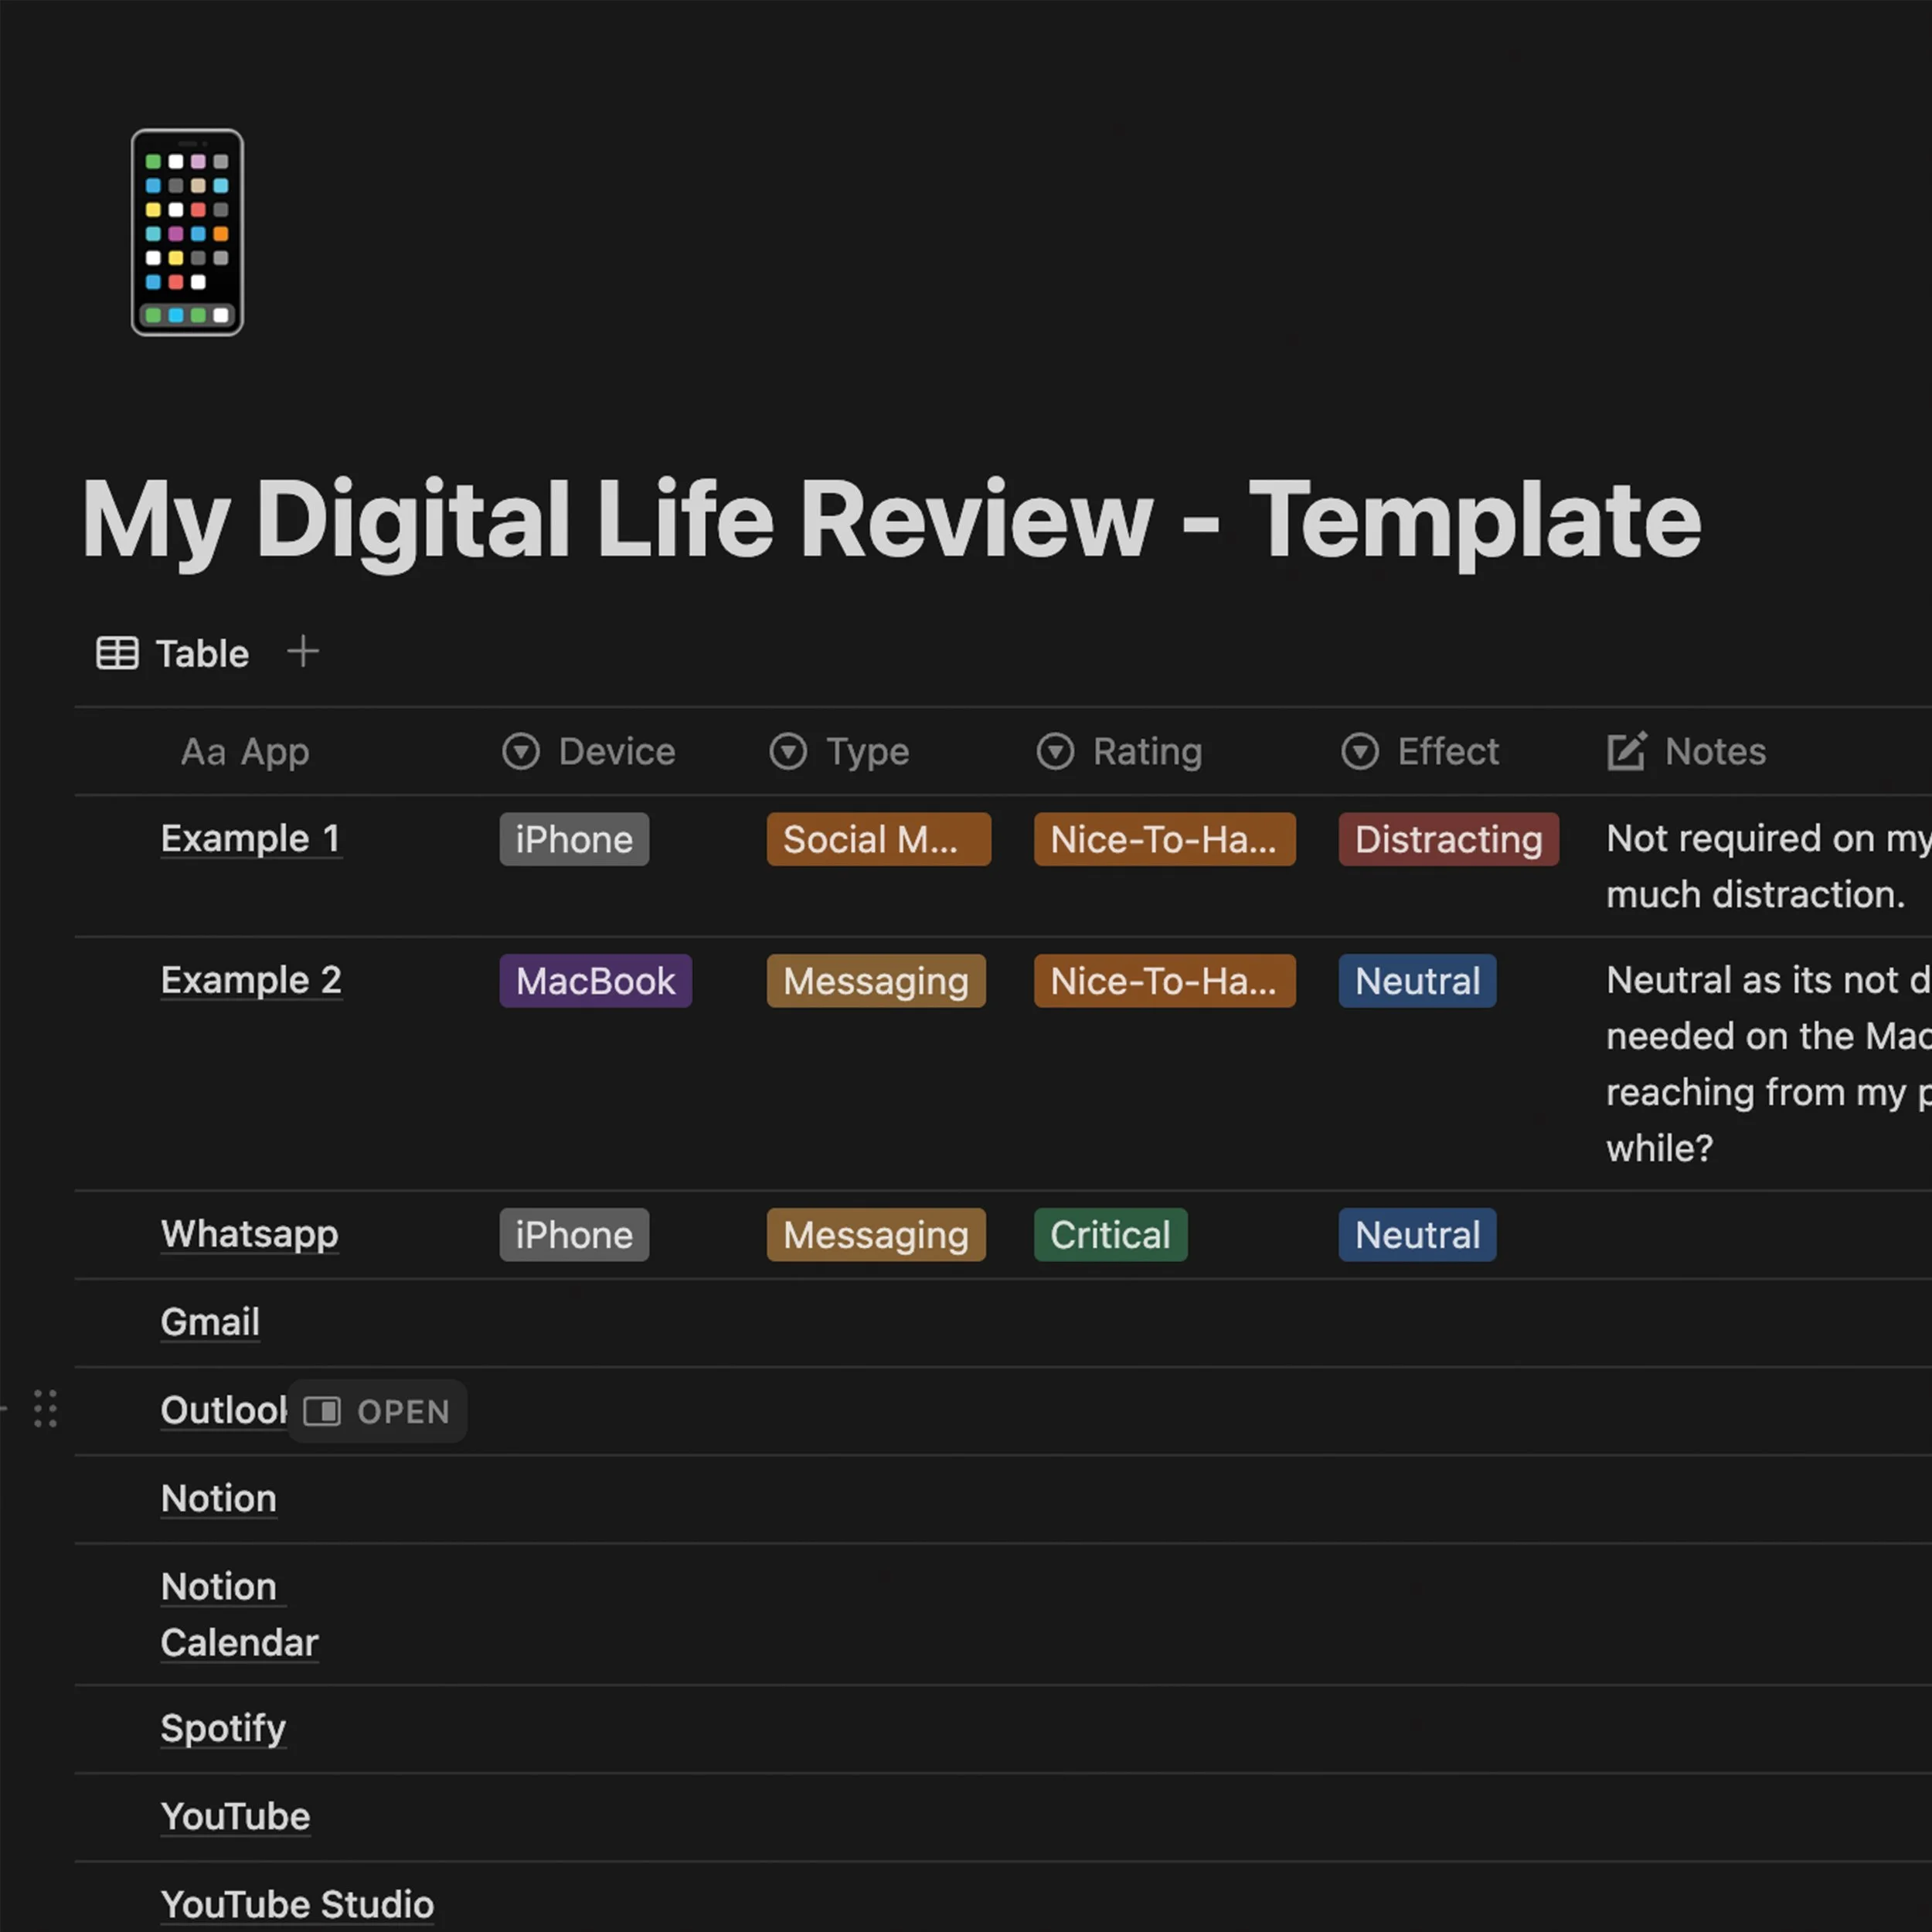Viewport: 1932px width, 1932px height.
Task: Click the Type column select icon
Action: (787, 751)
